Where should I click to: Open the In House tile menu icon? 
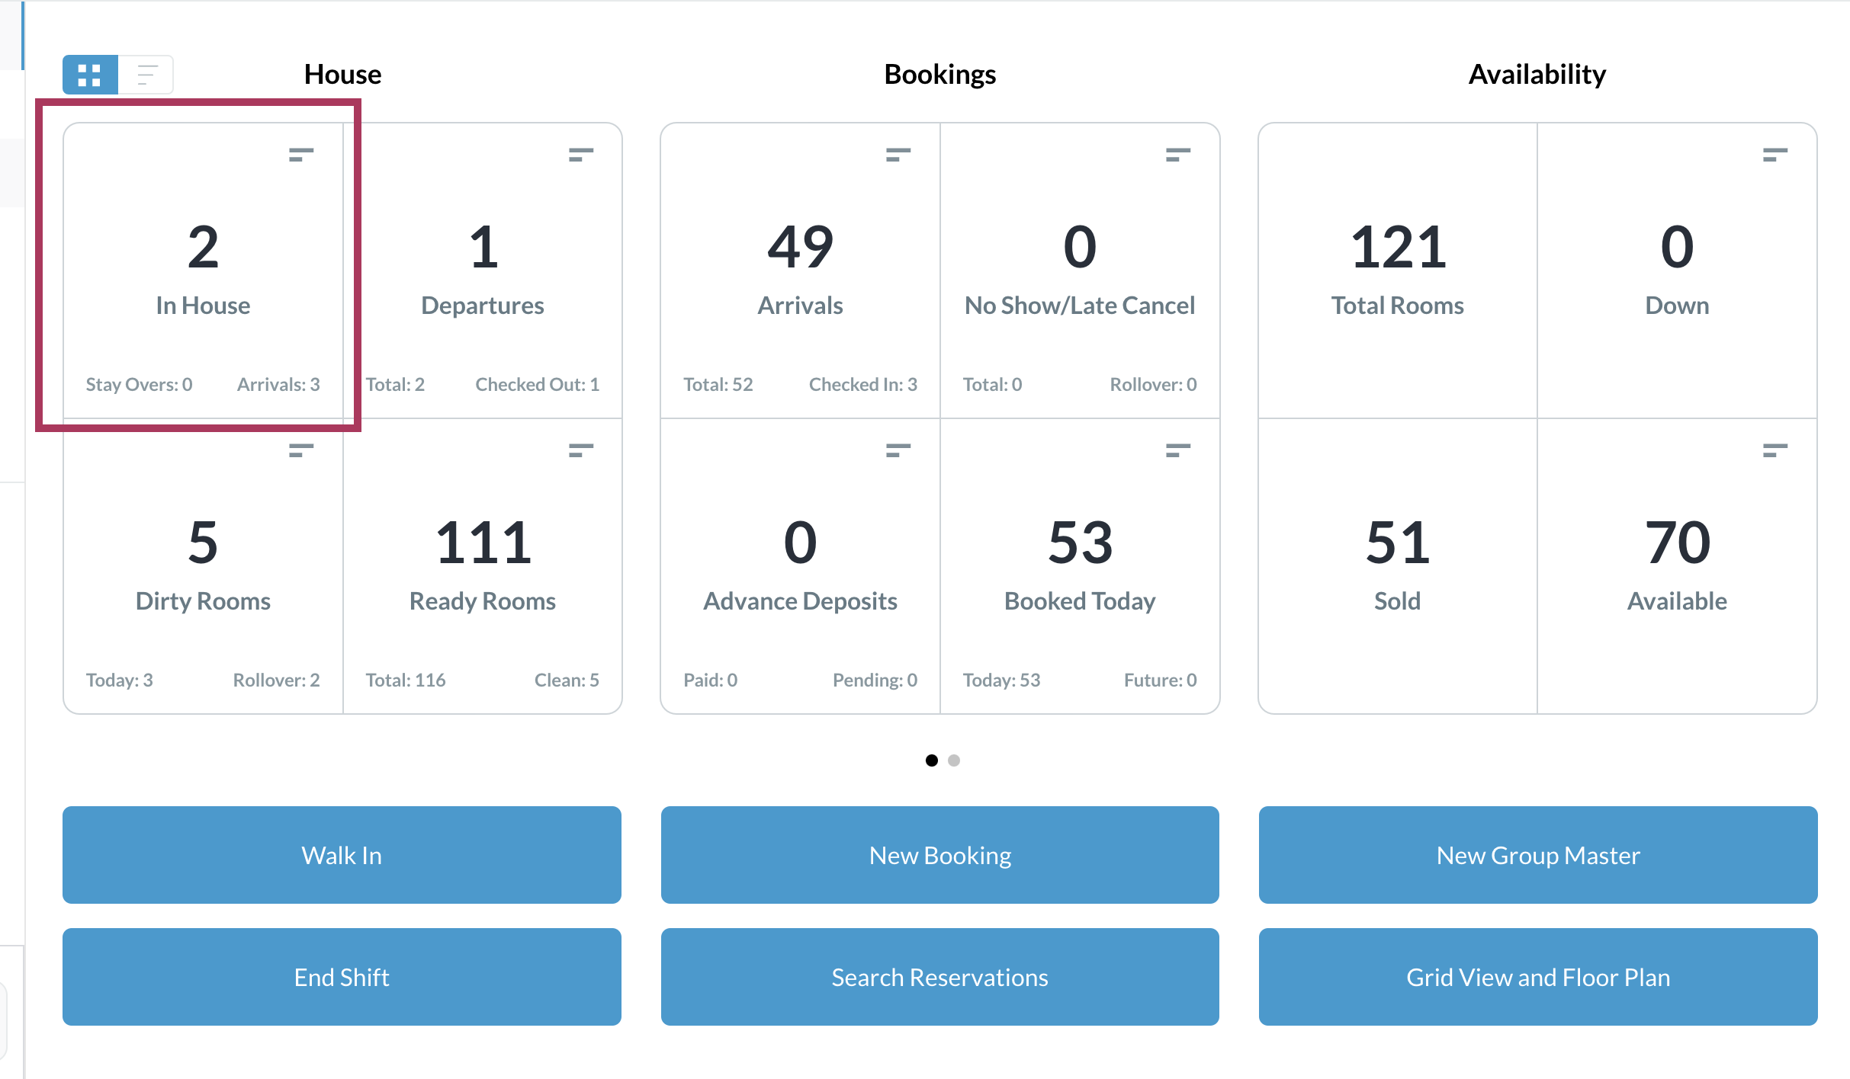tap(300, 155)
